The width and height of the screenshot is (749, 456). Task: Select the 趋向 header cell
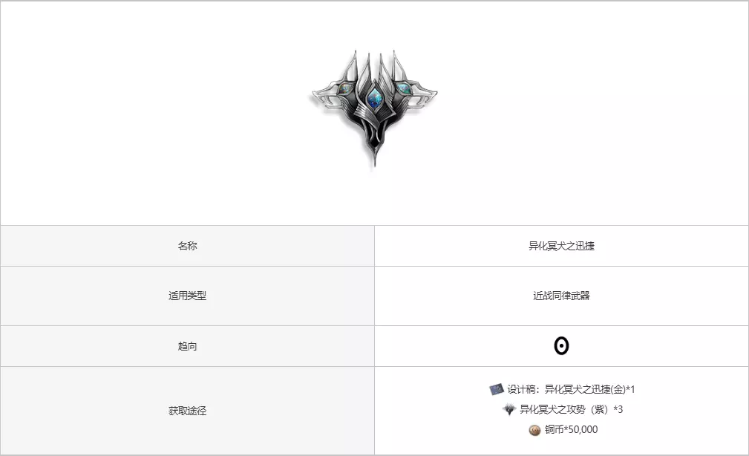187,346
